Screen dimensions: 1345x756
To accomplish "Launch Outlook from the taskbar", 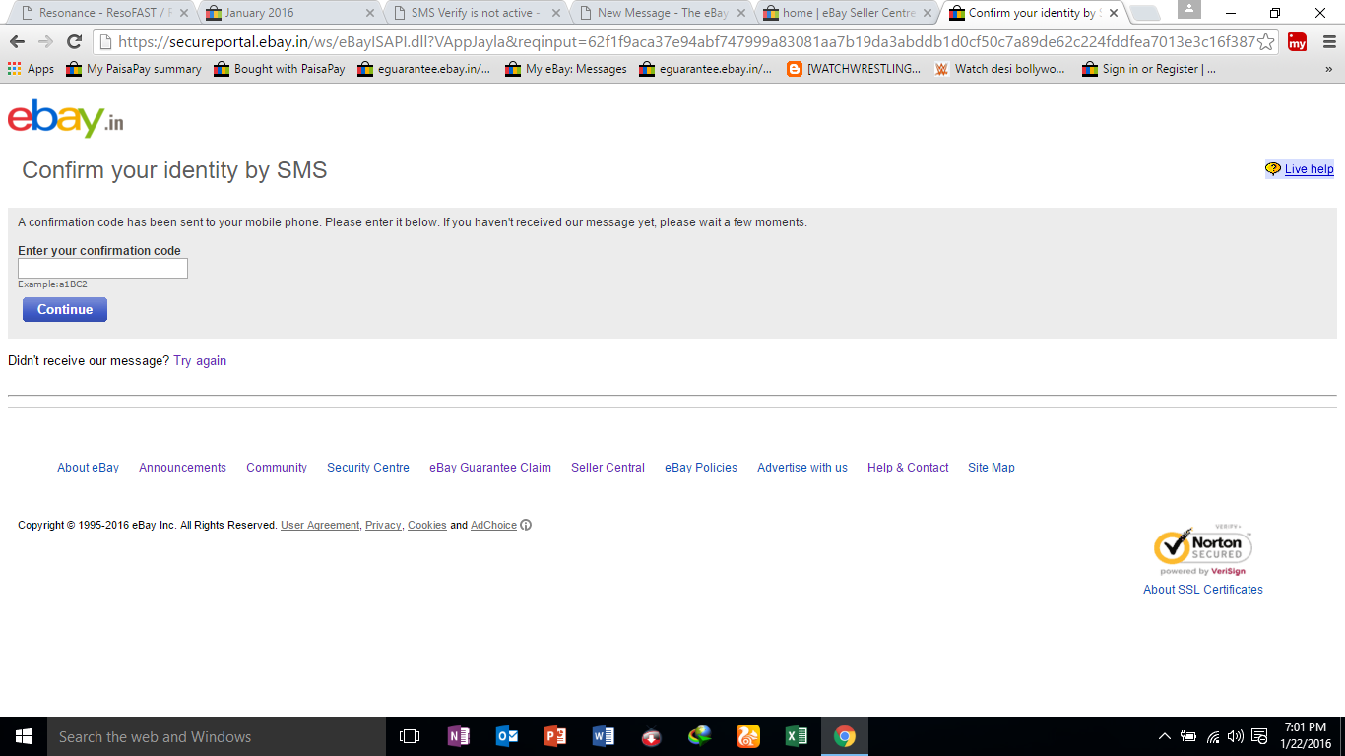I will tap(507, 736).
